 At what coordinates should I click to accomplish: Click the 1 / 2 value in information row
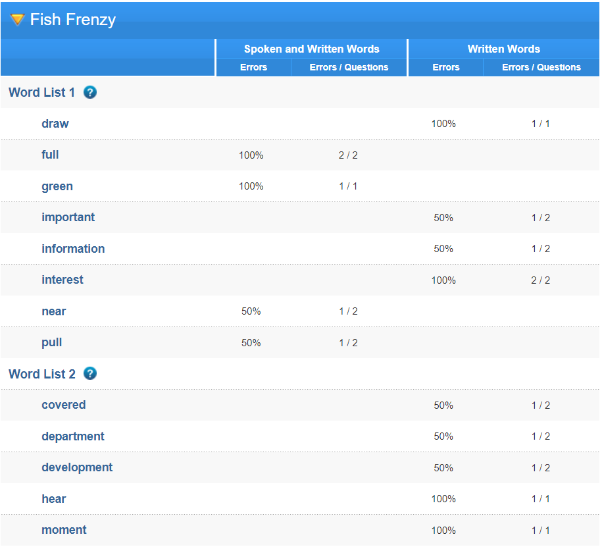pyautogui.click(x=541, y=249)
